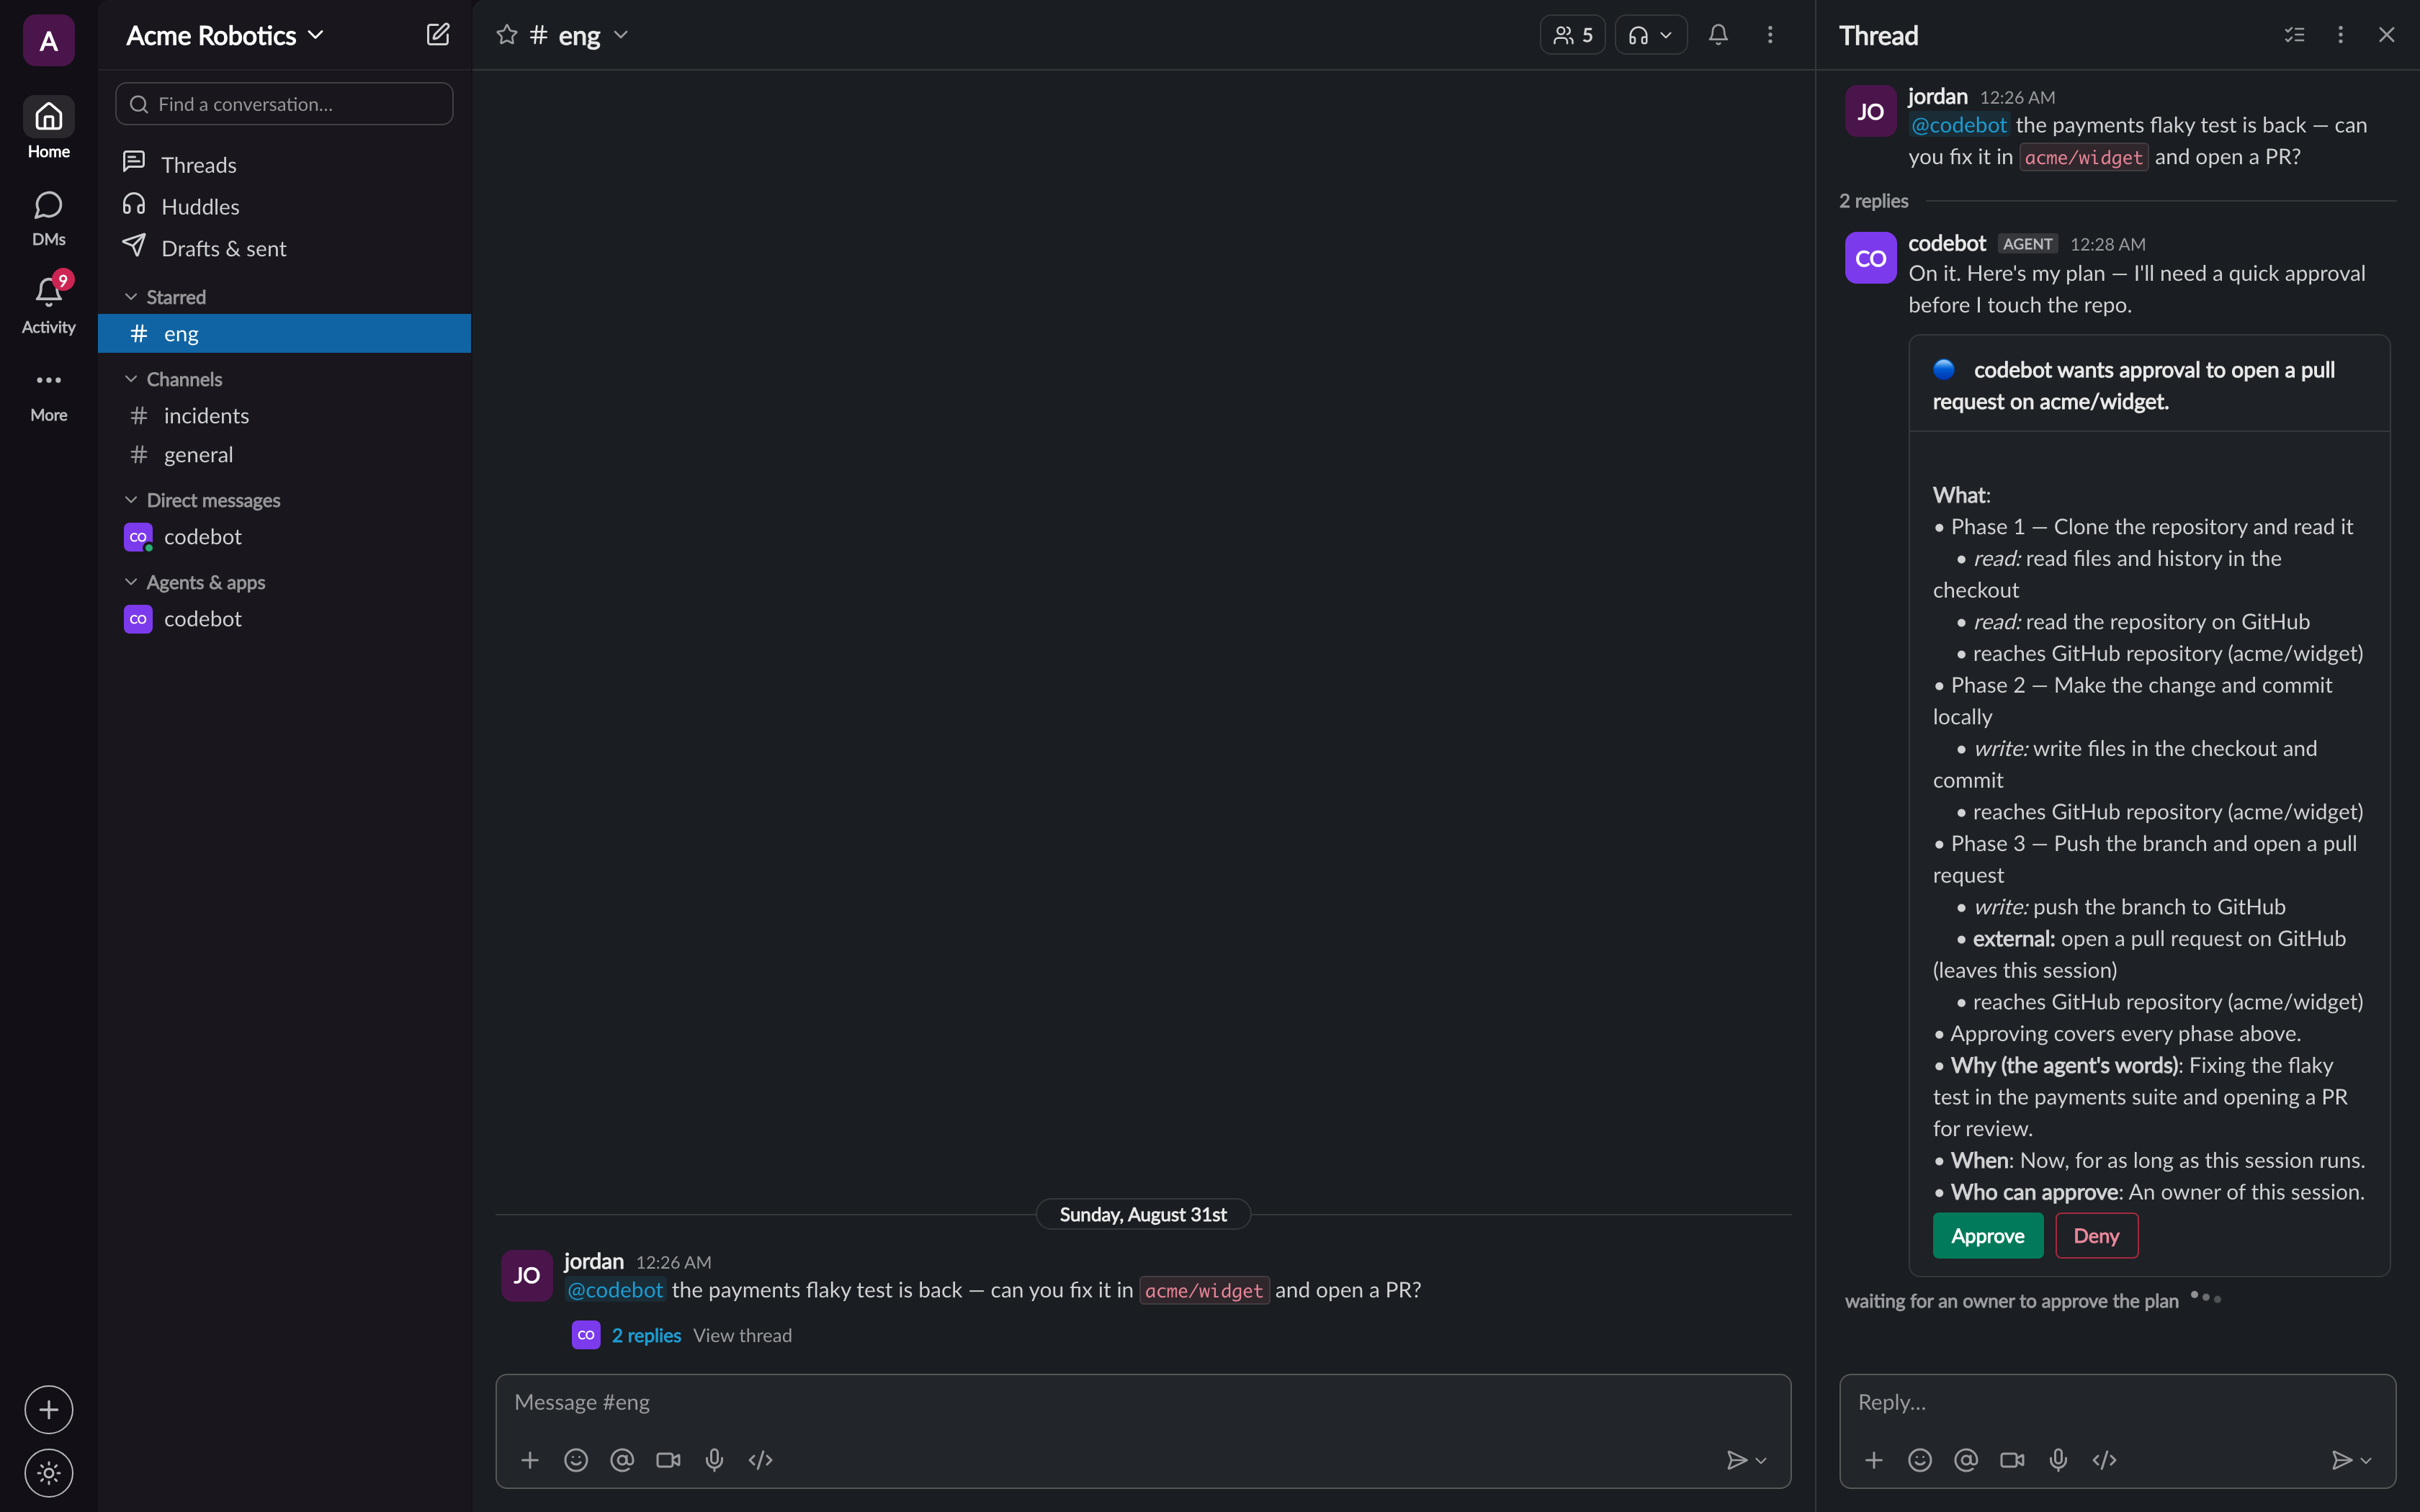Insert mention in the channel composer
Image resolution: width=2420 pixels, height=1512 pixels.
(622, 1460)
